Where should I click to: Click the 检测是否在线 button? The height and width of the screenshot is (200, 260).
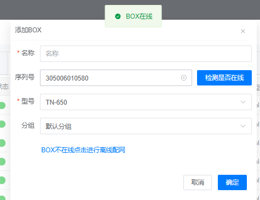224,78
